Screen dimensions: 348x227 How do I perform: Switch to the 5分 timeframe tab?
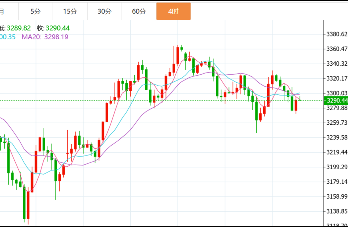(x=35, y=11)
